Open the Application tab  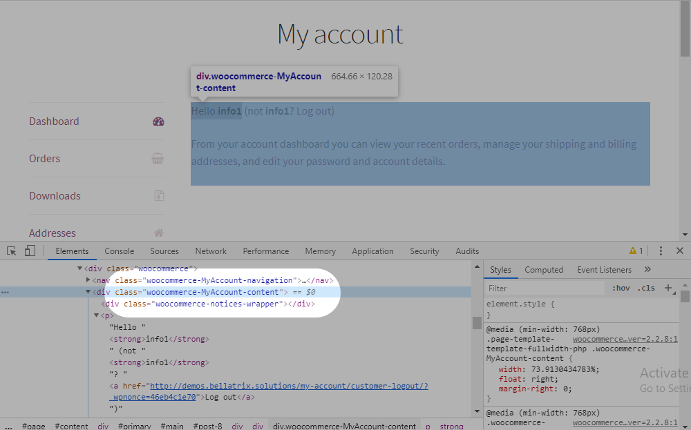click(372, 251)
